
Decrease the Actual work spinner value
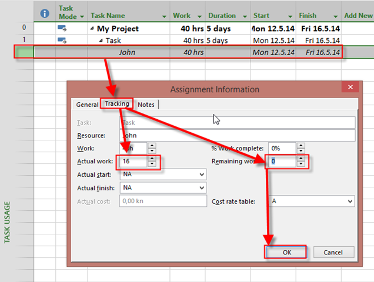point(152,164)
